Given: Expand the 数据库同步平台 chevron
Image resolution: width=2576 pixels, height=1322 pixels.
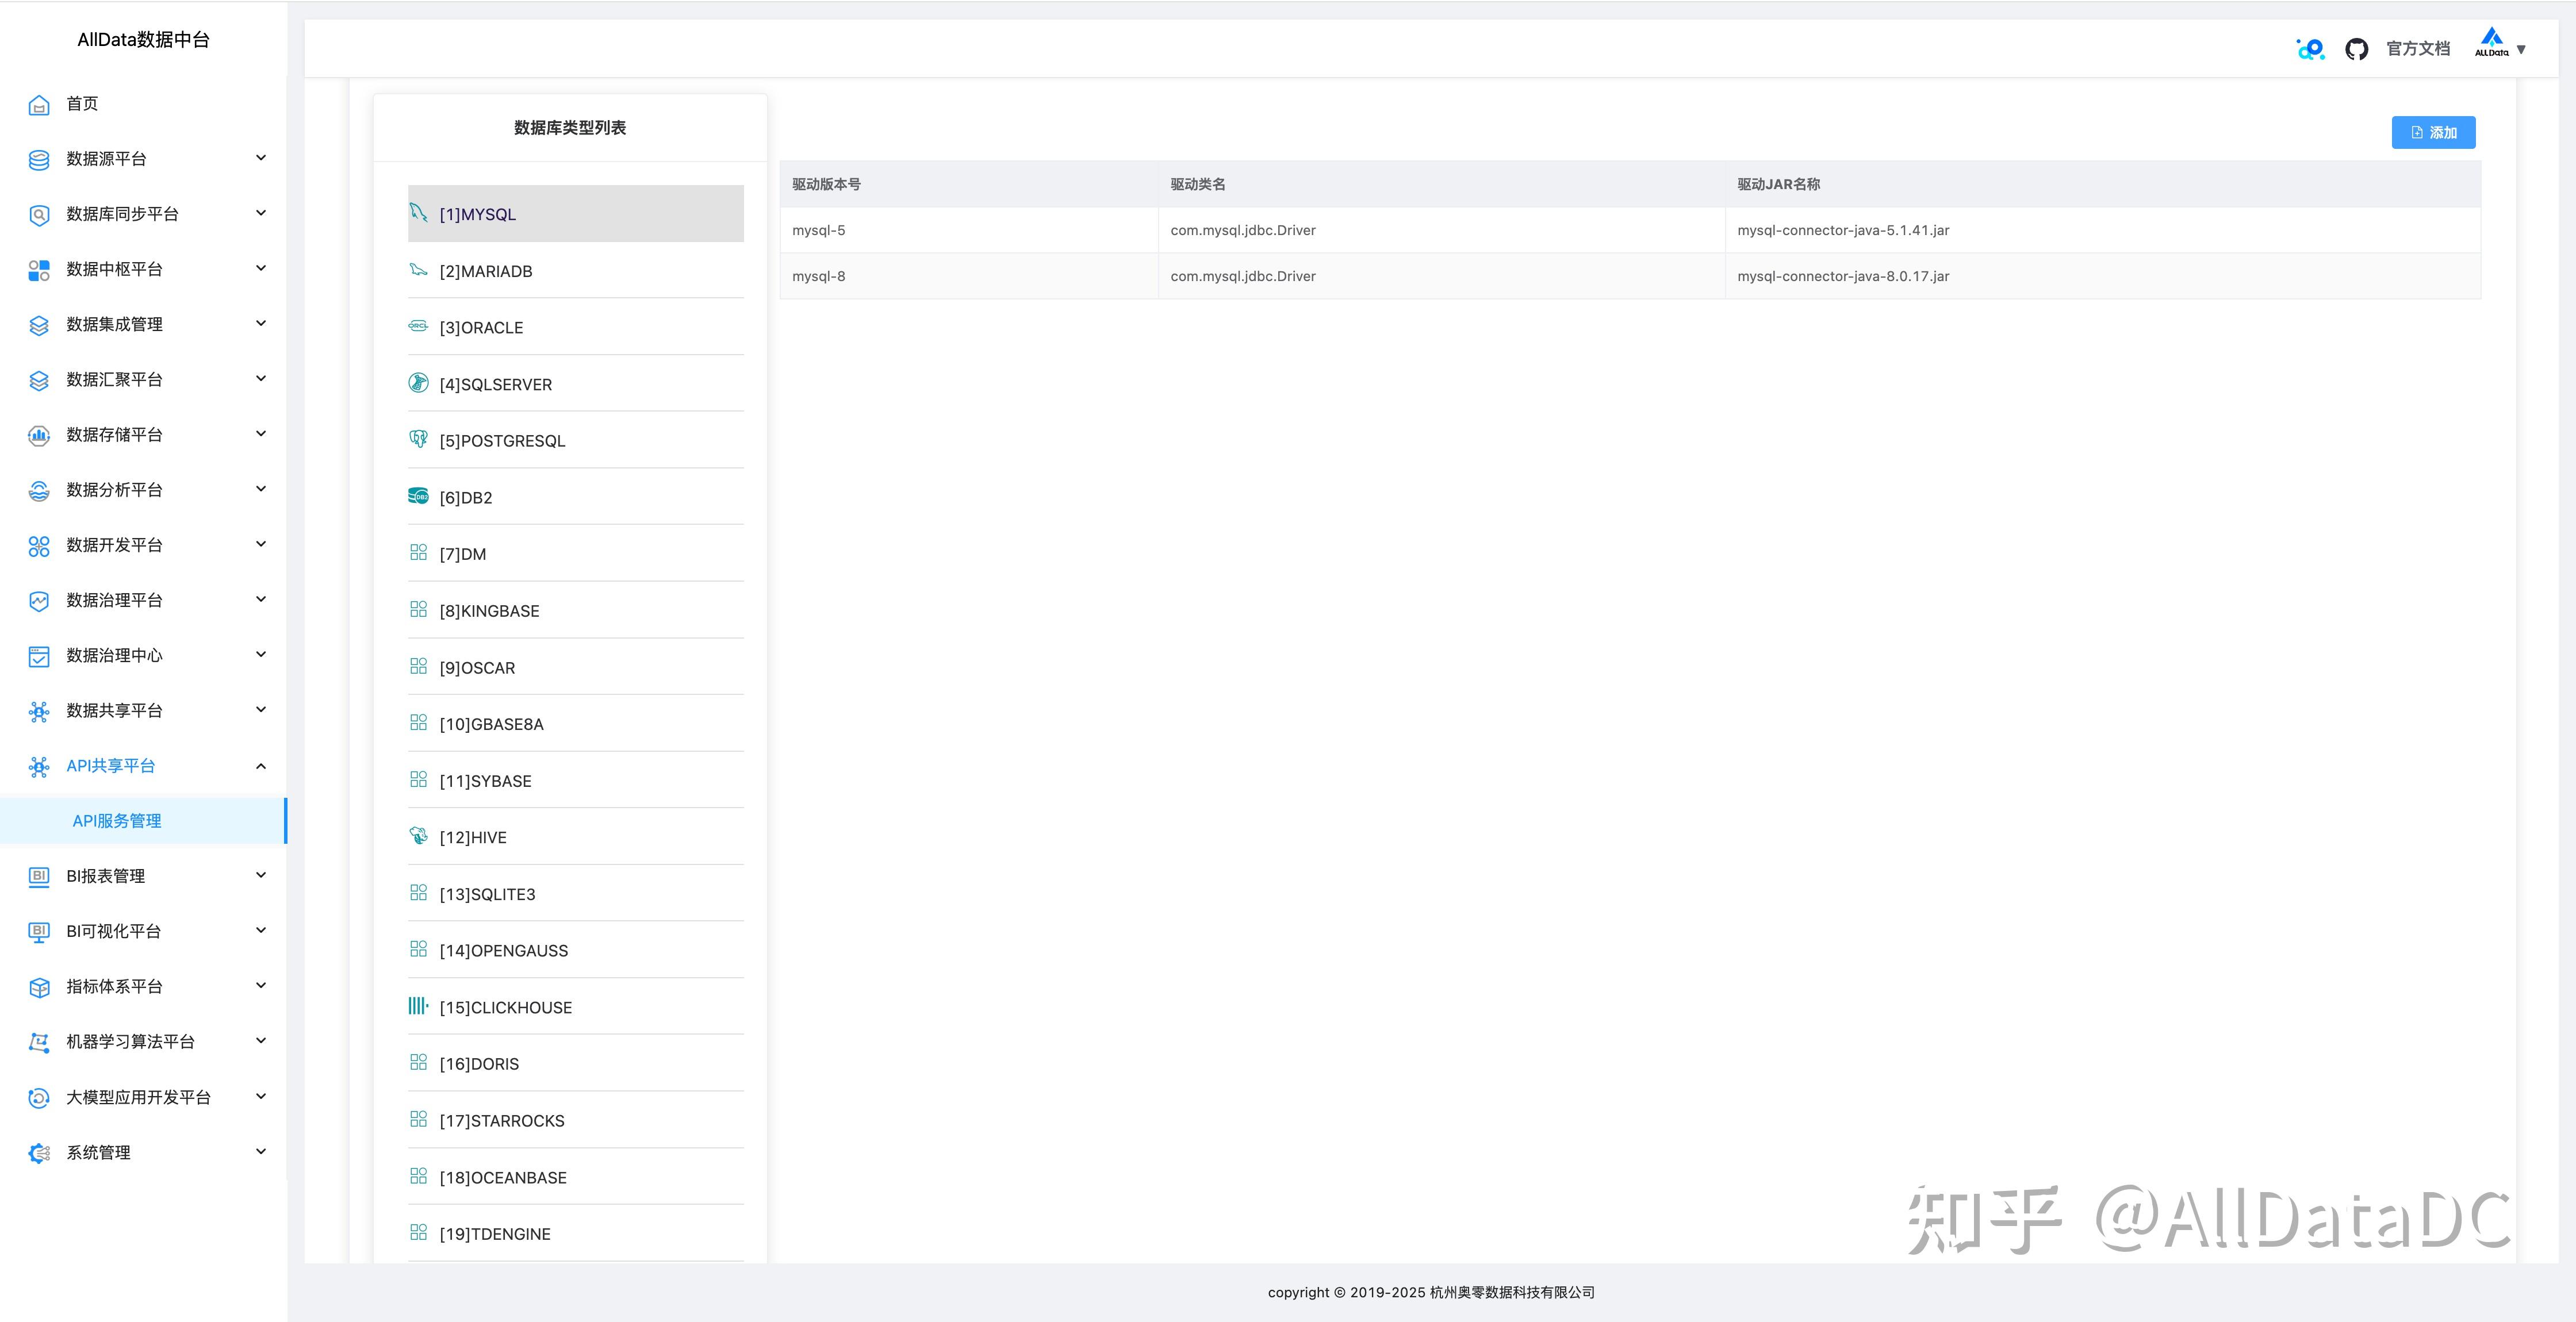Looking at the screenshot, I should click(x=261, y=213).
